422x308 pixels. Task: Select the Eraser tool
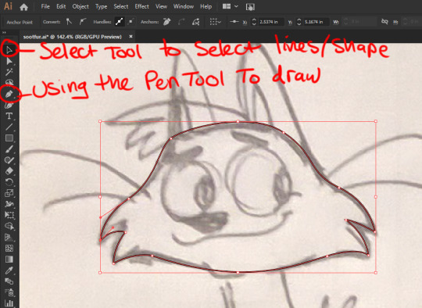point(9,171)
